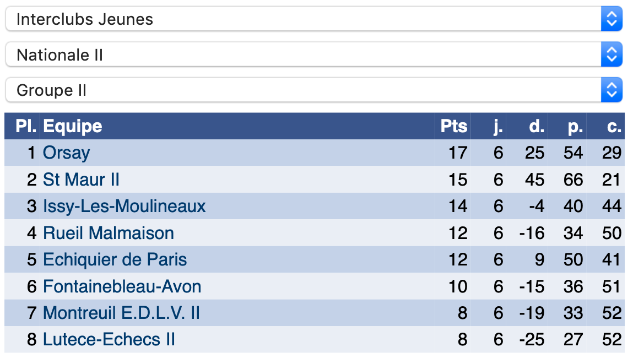Open the Issy-Les-Moulineaux team link
Image resolution: width=633 pixels, height=358 pixels.
point(125,206)
